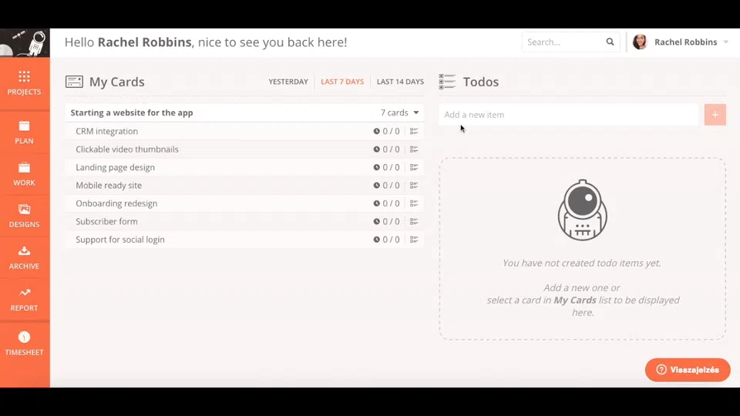Show todos for the Clickable video thumbnails card
The height and width of the screenshot is (416, 740).
pyautogui.click(x=414, y=149)
